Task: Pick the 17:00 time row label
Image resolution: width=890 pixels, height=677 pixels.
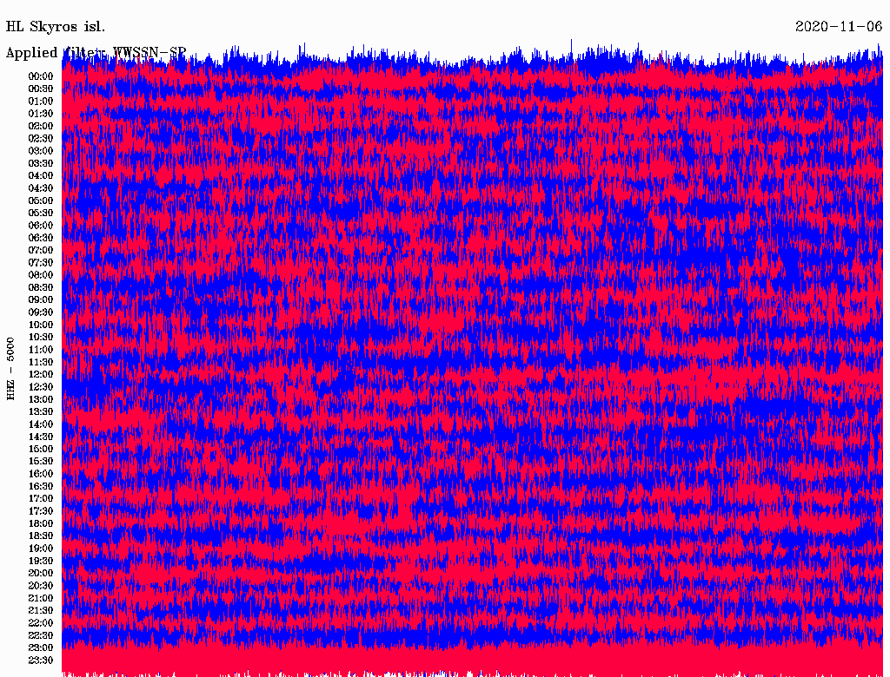Action: point(41,499)
